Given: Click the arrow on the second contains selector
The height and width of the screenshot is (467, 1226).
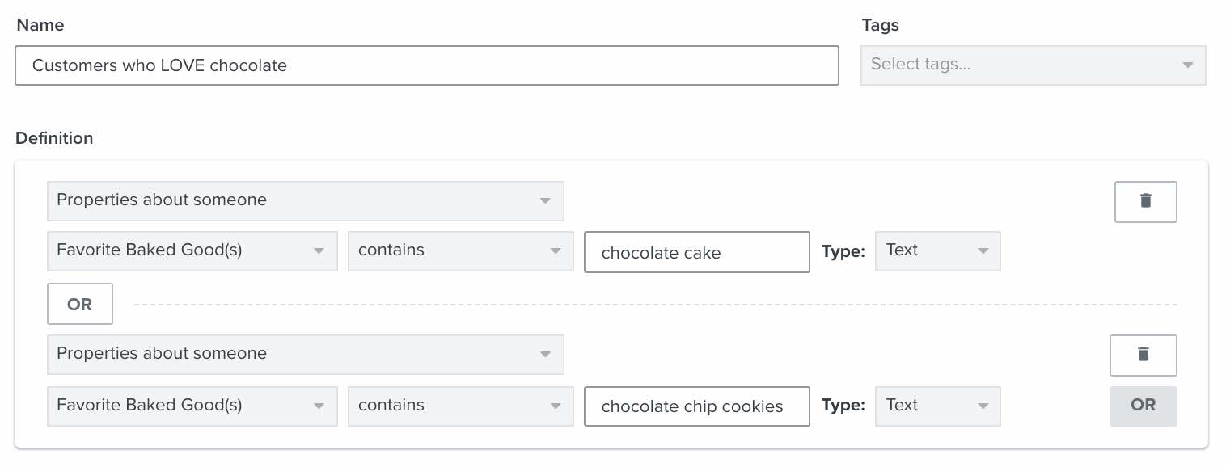Looking at the screenshot, I should click(555, 406).
